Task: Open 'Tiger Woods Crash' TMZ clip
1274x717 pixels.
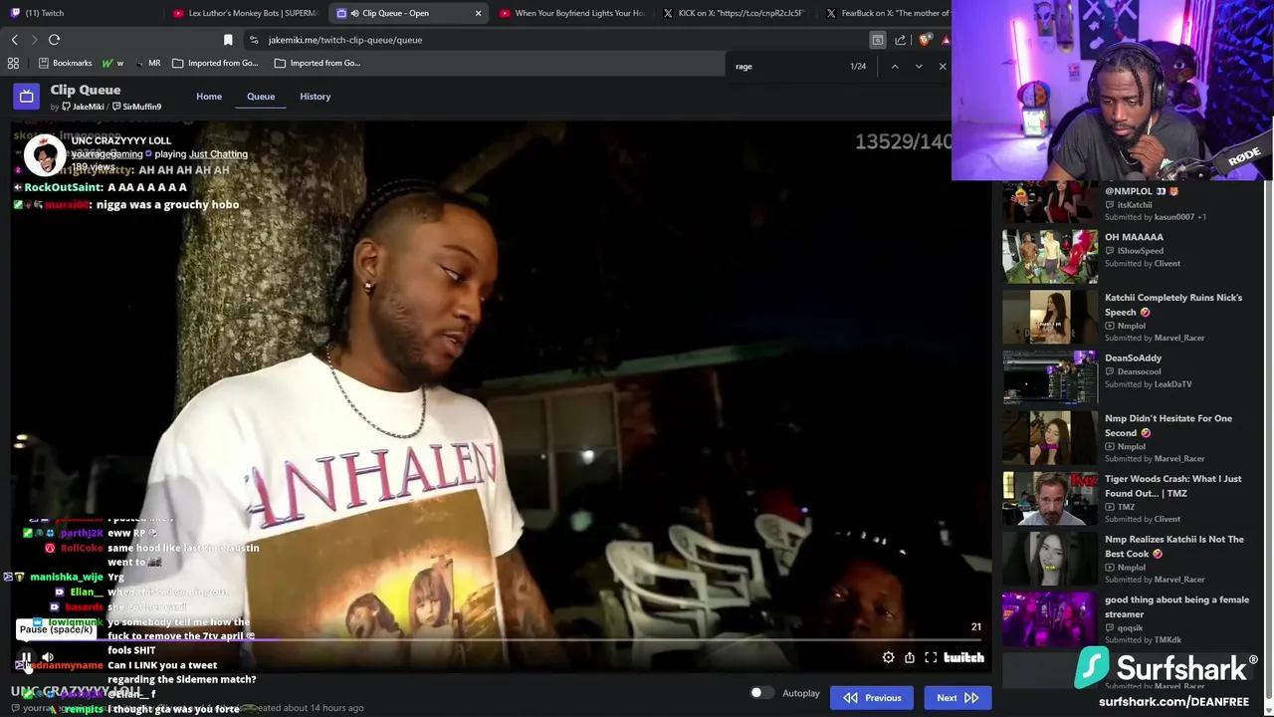Action: (1173, 486)
